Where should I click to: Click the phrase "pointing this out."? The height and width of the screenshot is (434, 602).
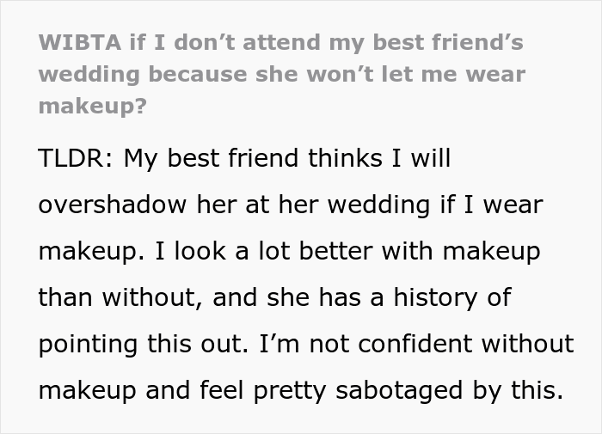pyautogui.click(x=144, y=344)
